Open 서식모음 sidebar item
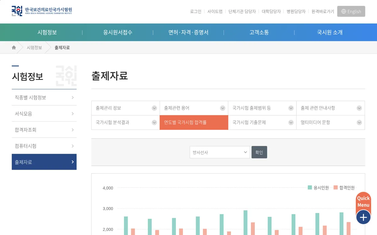This screenshot has width=377, height=235. pos(44,114)
